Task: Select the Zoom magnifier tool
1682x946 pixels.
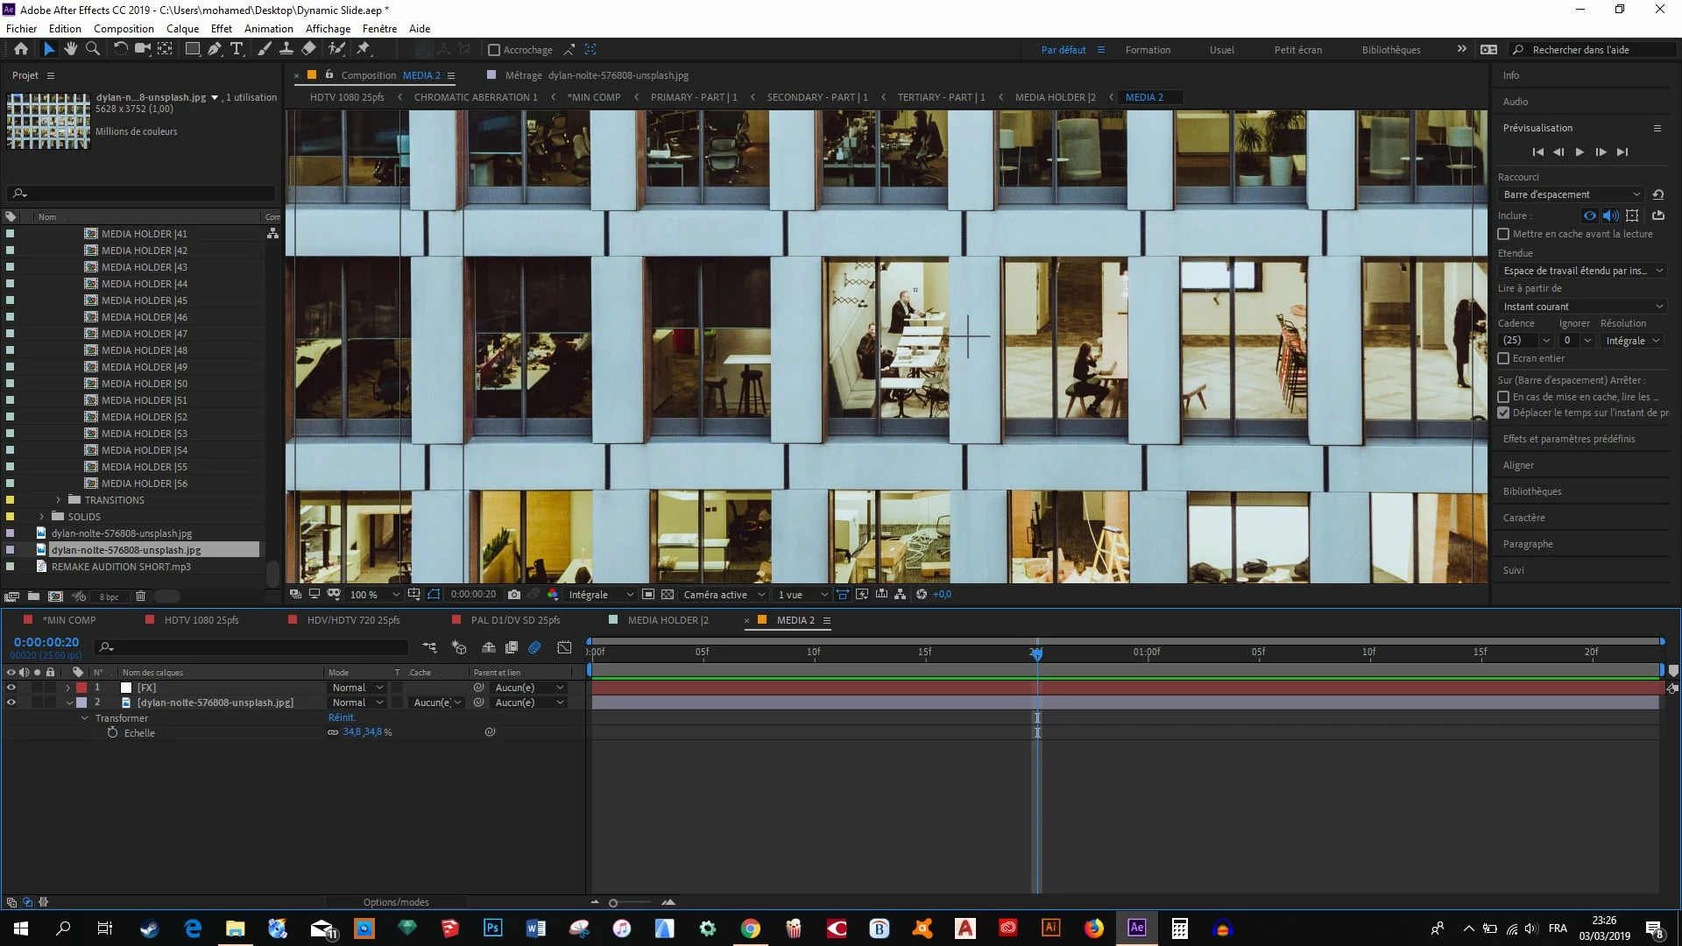Action: pyautogui.click(x=92, y=49)
